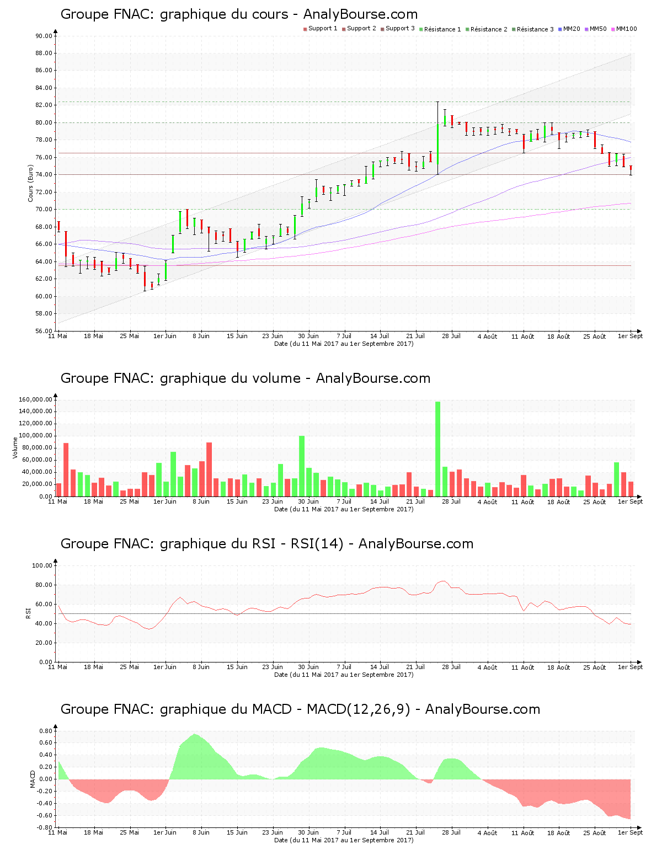This screenshot has width=662, height=855.
Task: Click the 'Cours (Euro)' axis title
Action: (x=31, y=183)
